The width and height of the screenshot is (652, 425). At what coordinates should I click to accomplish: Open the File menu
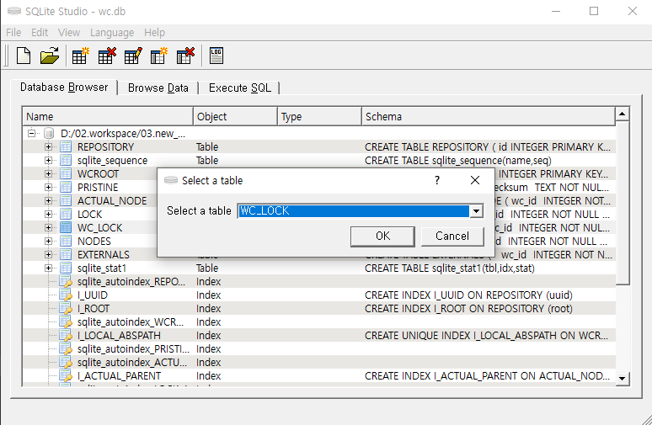(x=13, y=33)
